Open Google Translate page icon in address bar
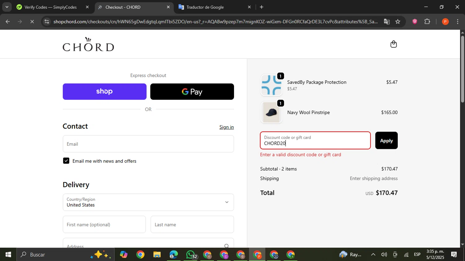Image resolution: width=465 pixels, height=261 pixels. click(387, 21)
